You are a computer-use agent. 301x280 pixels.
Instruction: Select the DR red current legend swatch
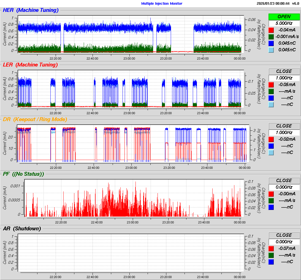(271, 139)
